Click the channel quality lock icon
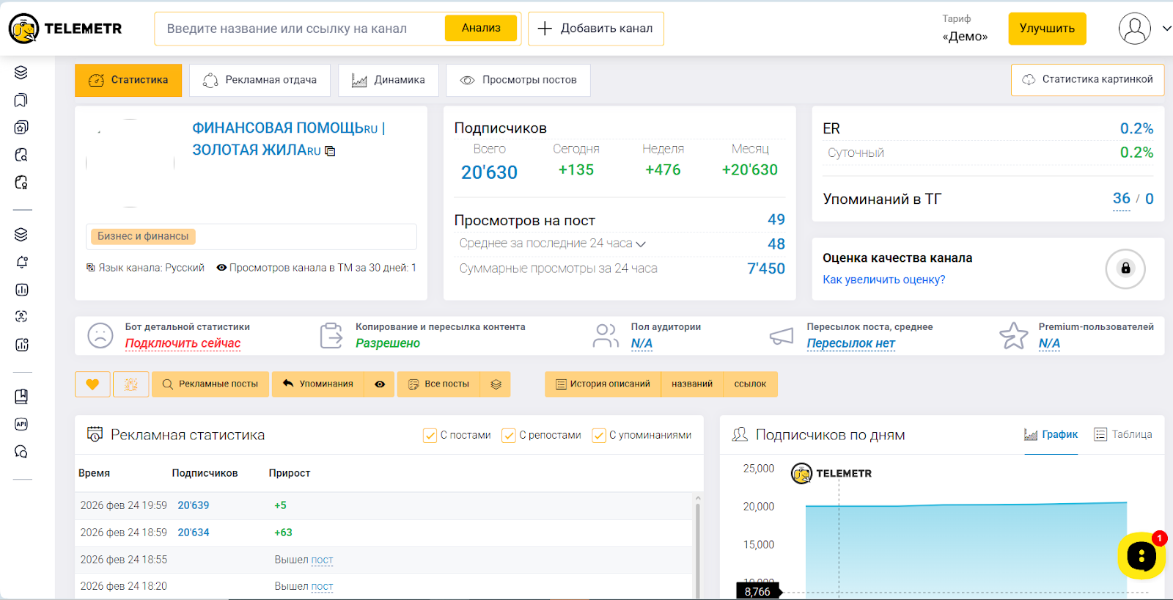This screenshot has height=600, width=1173. coord(1125,268)
